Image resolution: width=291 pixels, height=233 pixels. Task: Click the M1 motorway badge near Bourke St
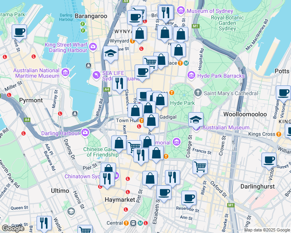[x=231, y=205]
